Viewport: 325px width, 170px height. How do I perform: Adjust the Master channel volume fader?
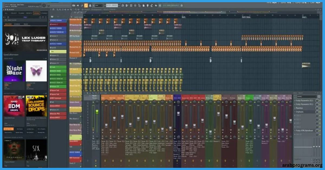tap(97, 111)
